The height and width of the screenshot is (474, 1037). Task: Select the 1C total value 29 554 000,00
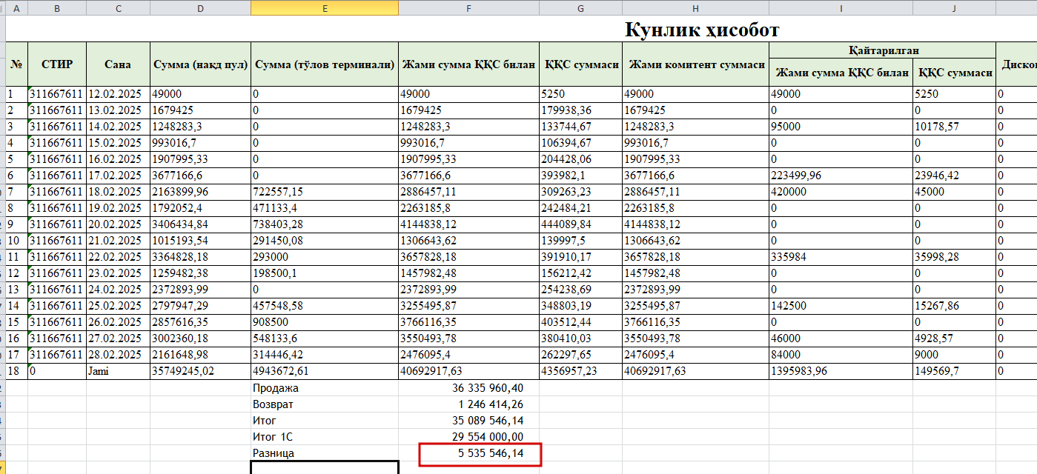pos(468,437)
